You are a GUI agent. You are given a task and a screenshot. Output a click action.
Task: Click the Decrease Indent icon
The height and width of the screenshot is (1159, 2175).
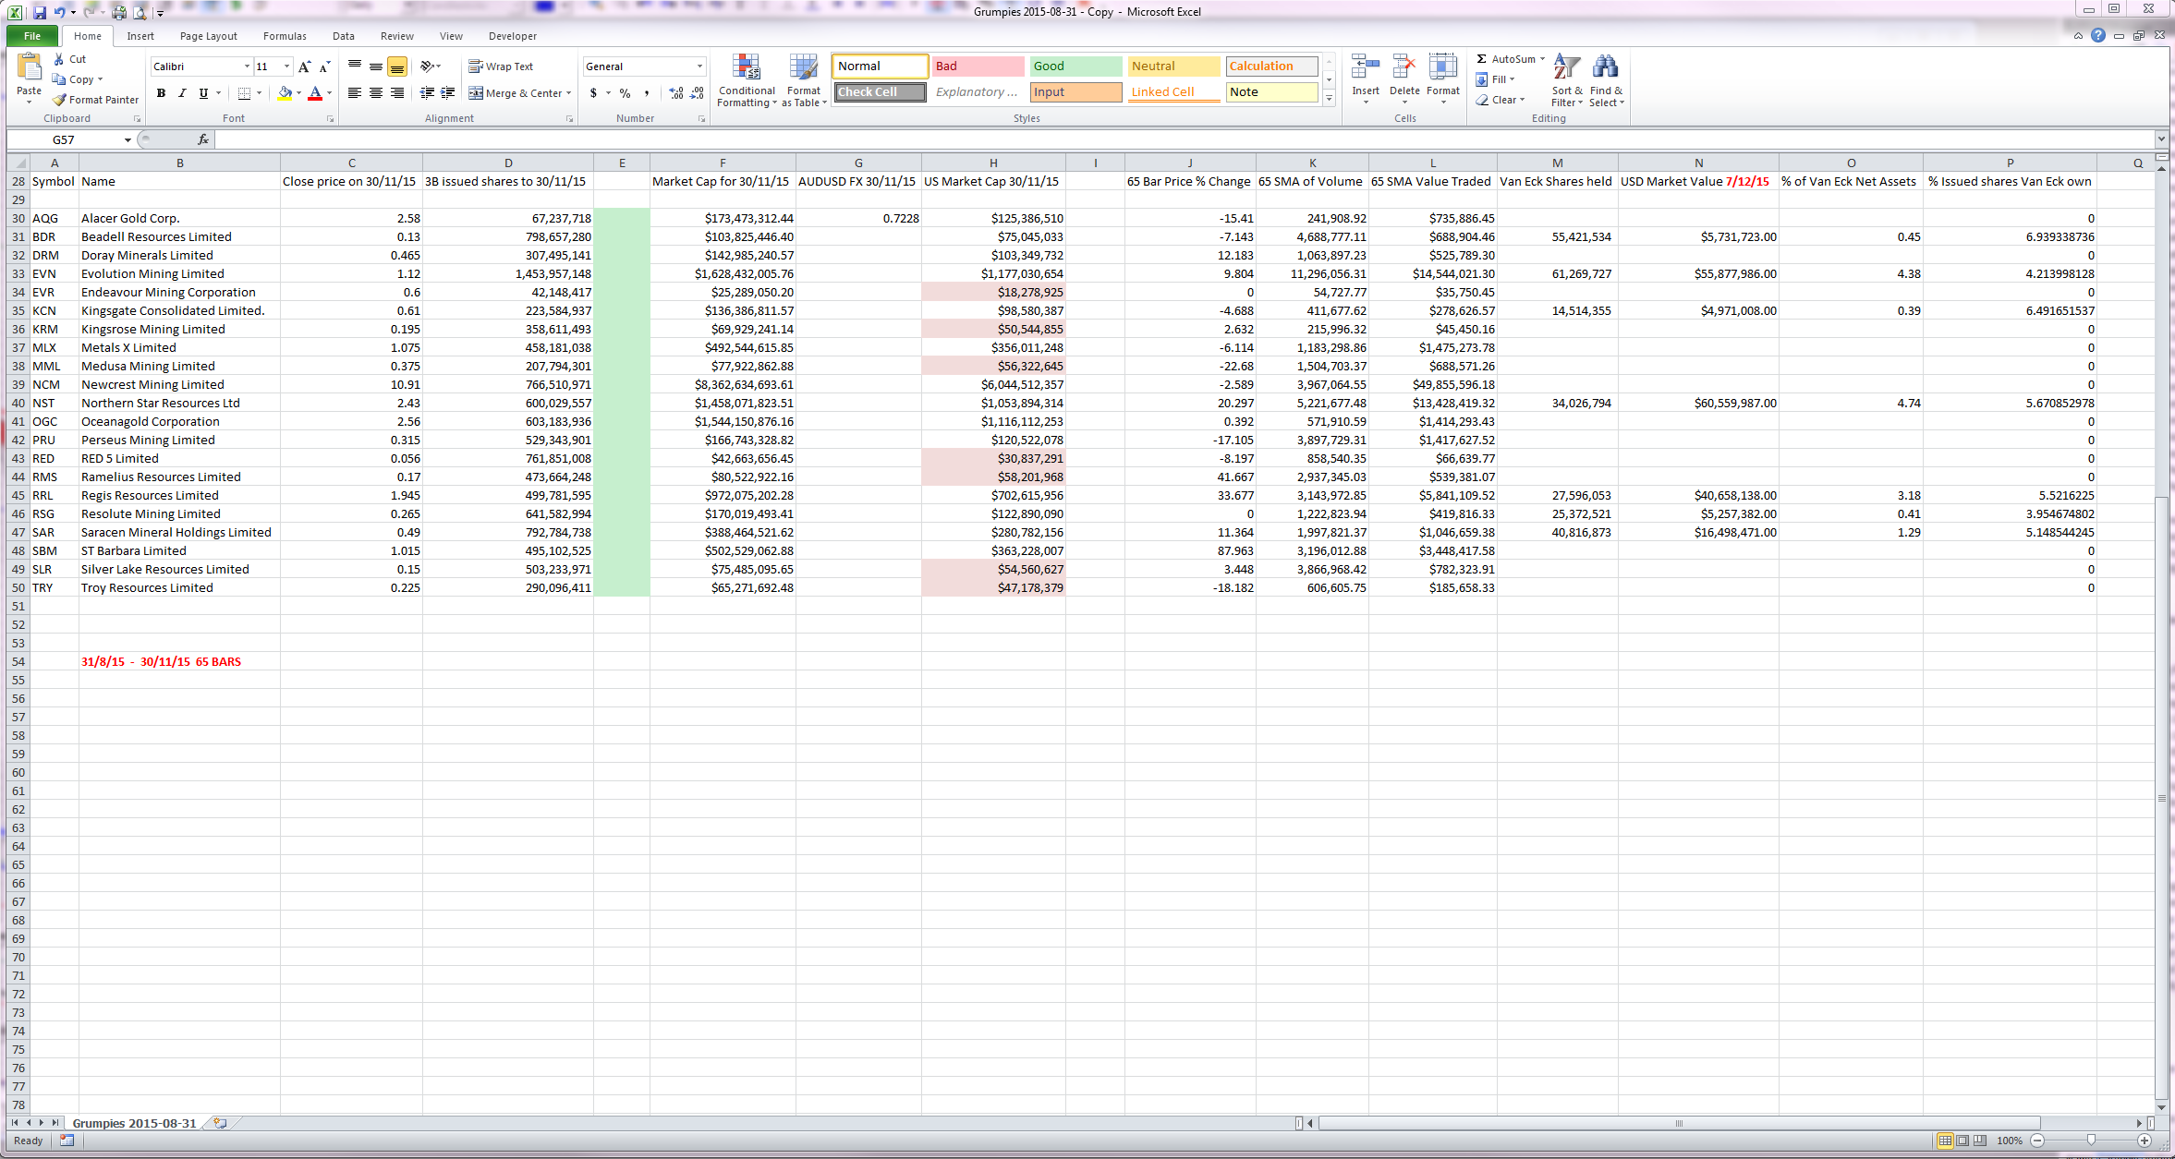427,93
